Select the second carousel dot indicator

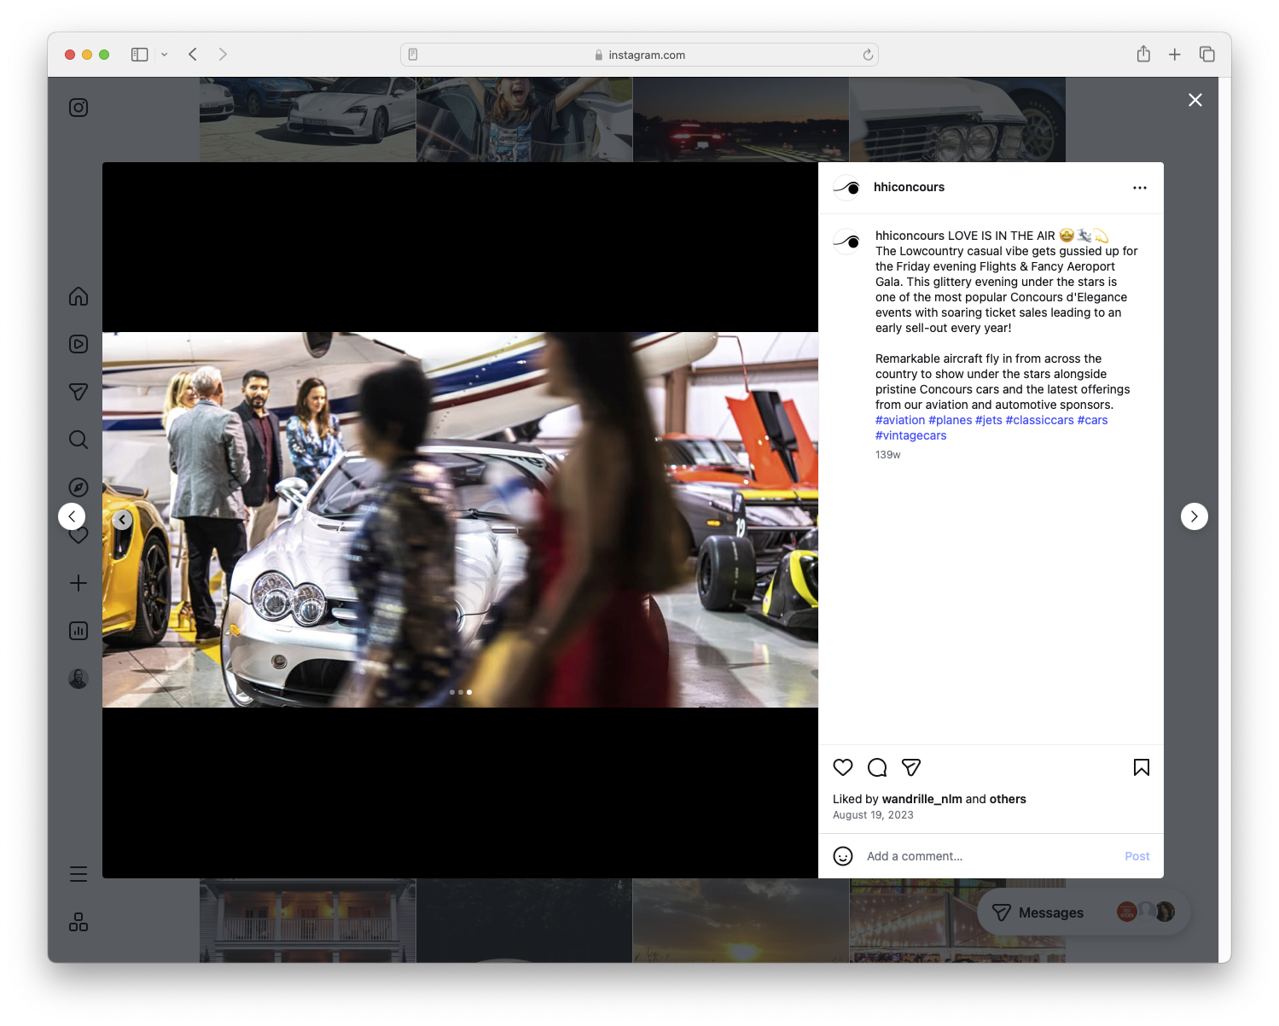pos(461,692)
